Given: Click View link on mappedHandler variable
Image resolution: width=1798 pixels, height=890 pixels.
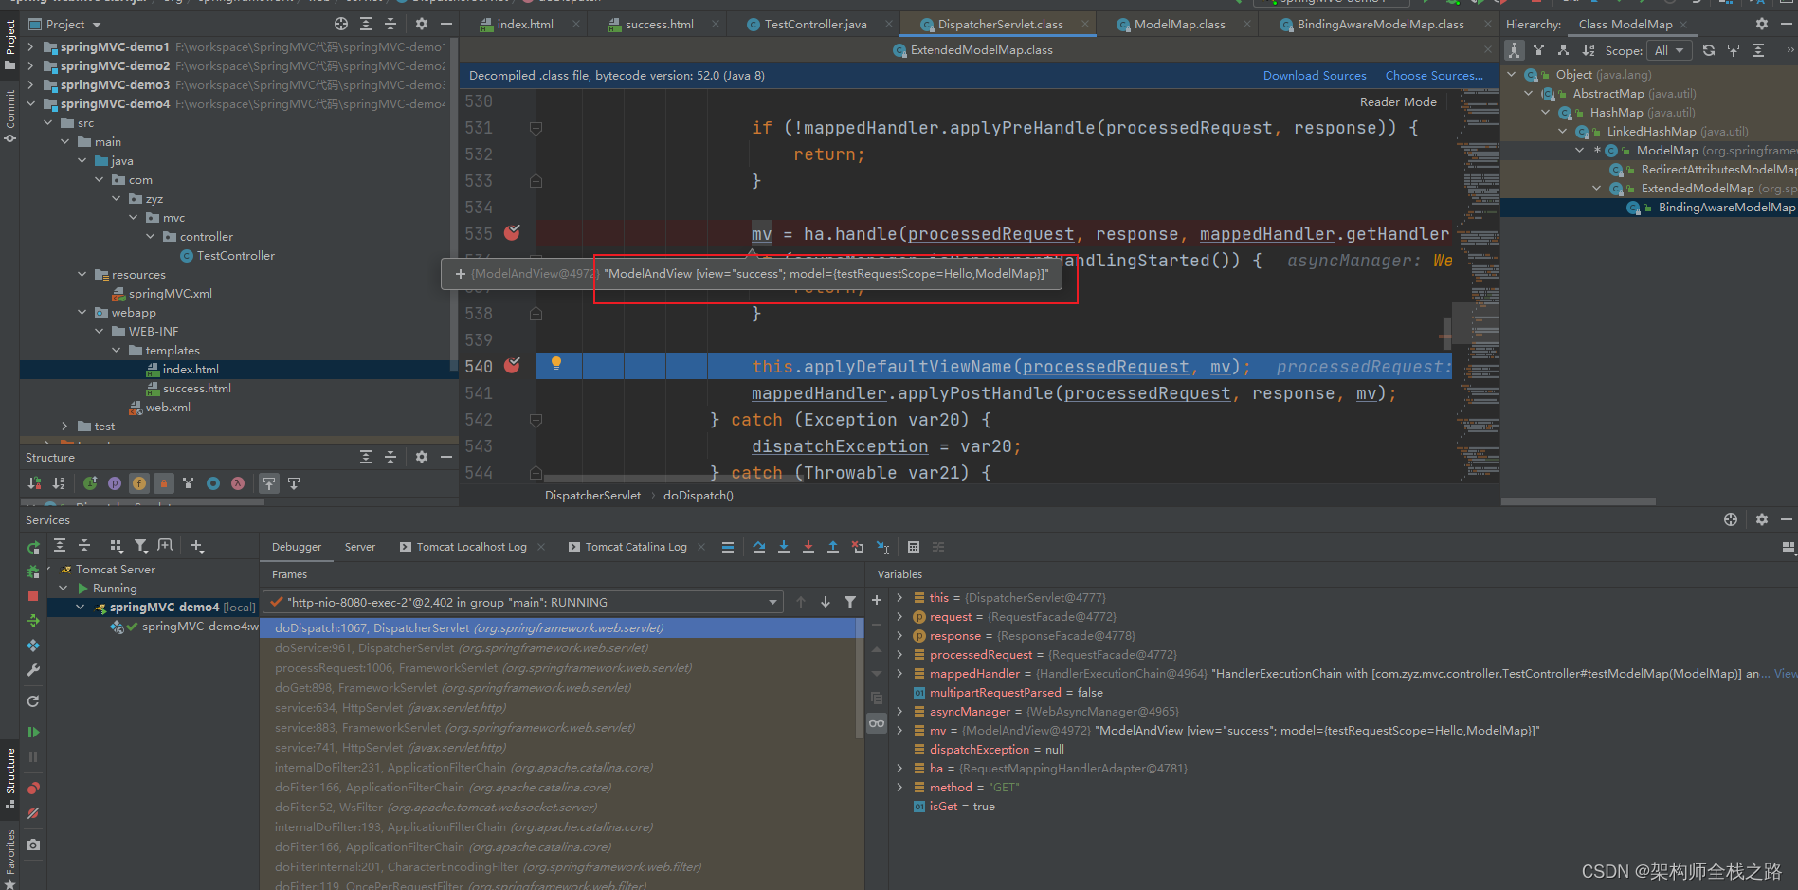Looking at the screenshot, I should 1786,674.
